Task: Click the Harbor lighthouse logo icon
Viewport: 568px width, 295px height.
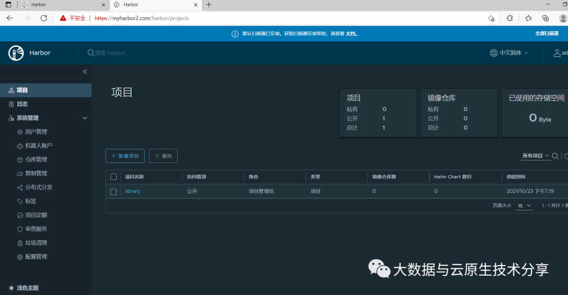Action: click(16, 53)
